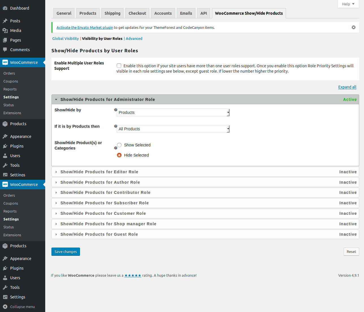Click the five-star rating link
This screenshot has width=364, height=312.
(133, 276)
